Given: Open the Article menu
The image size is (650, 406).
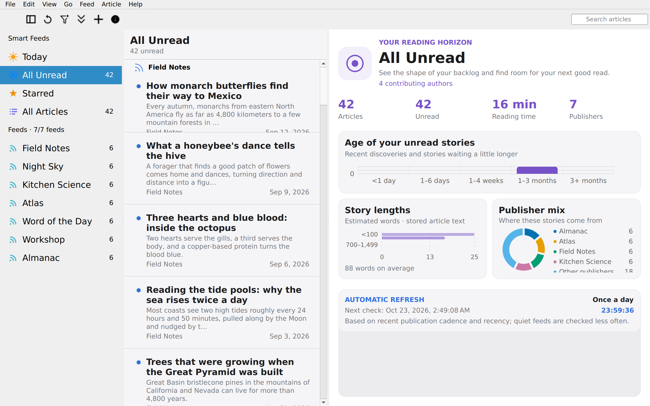Looking at the screenshot, I should pos(111,4).
